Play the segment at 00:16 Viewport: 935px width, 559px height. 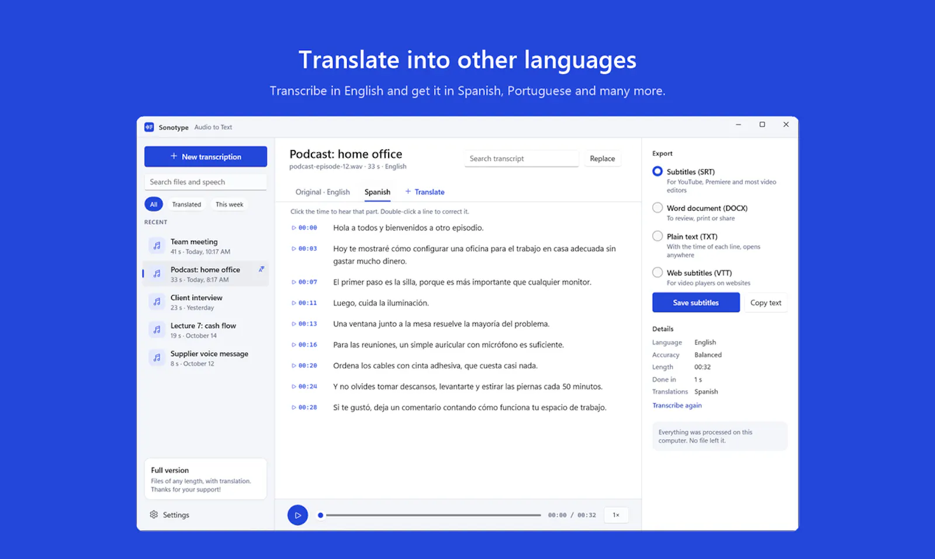tap(304, 345)
